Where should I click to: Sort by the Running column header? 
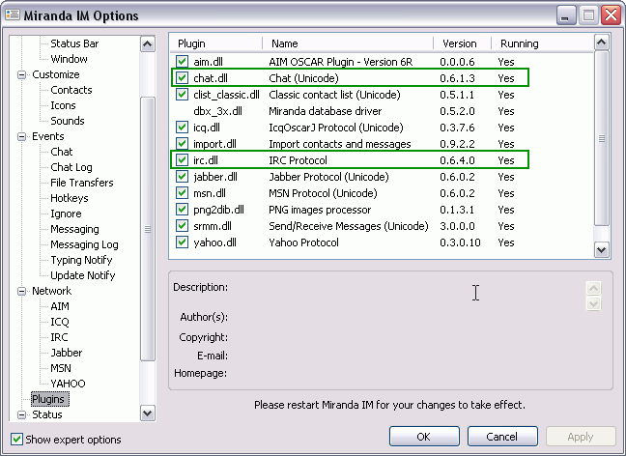pos(542,43)
